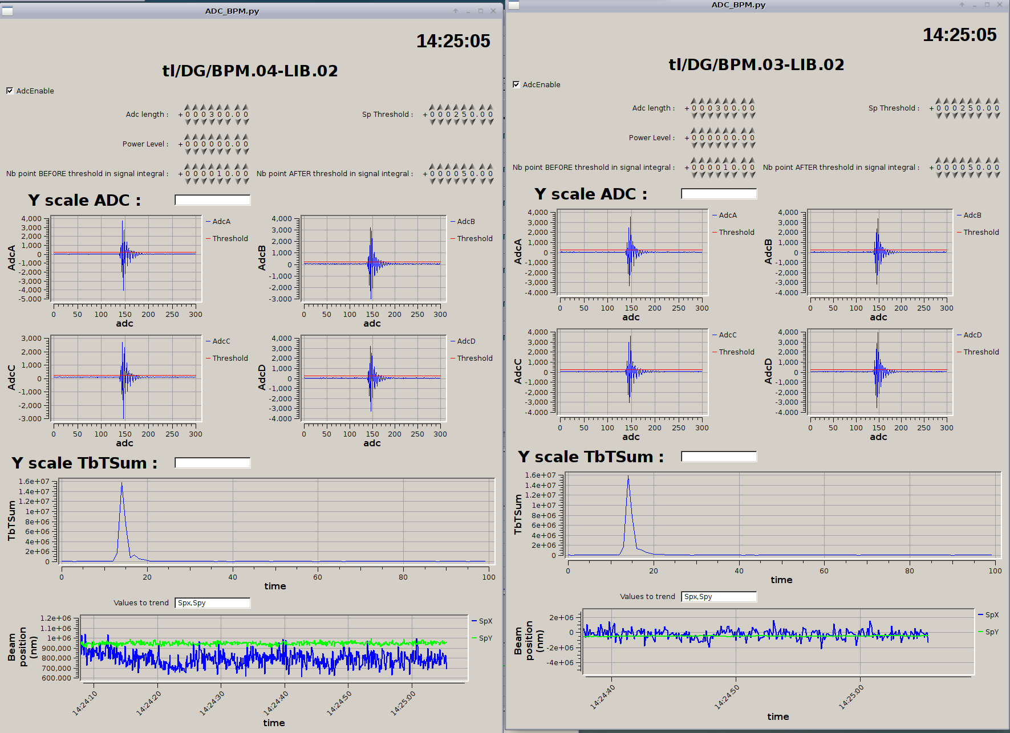Viewport: 1010px width, 733px height.
Task: Open window menu icon of right ADC_BPM.py window
Action: [x=514, y=5]
